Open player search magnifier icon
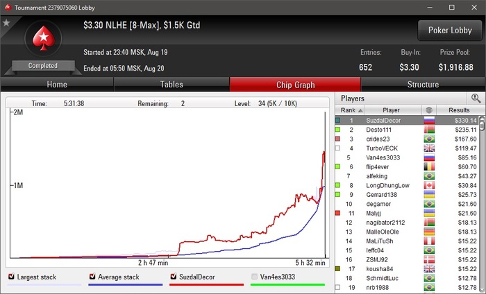Screen dimensions: 486x294 (x=476, y=98)
